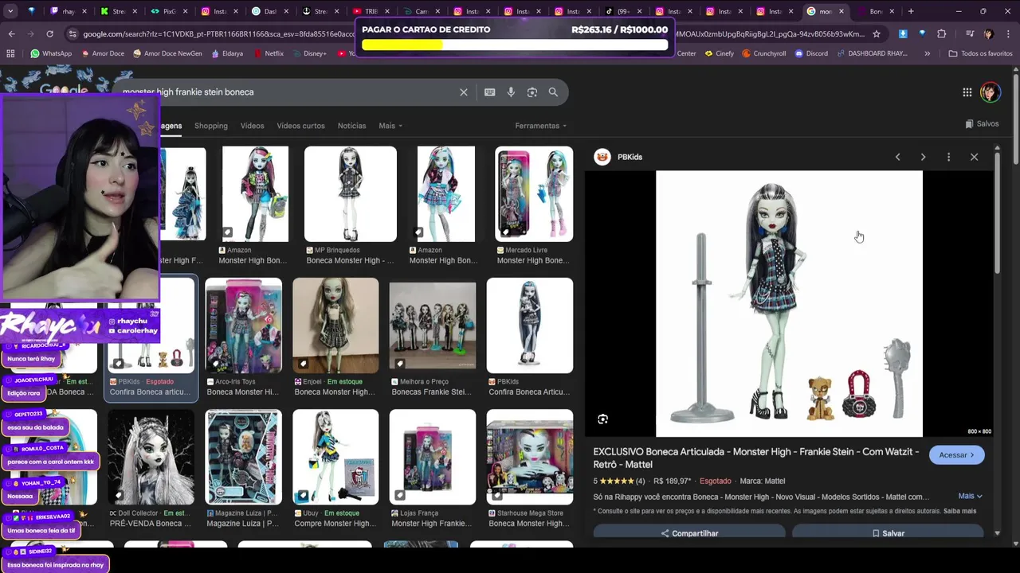Screen dimensions: 1020x573
Task: Go to previous image in preview panel
Action: pos(897,157)
